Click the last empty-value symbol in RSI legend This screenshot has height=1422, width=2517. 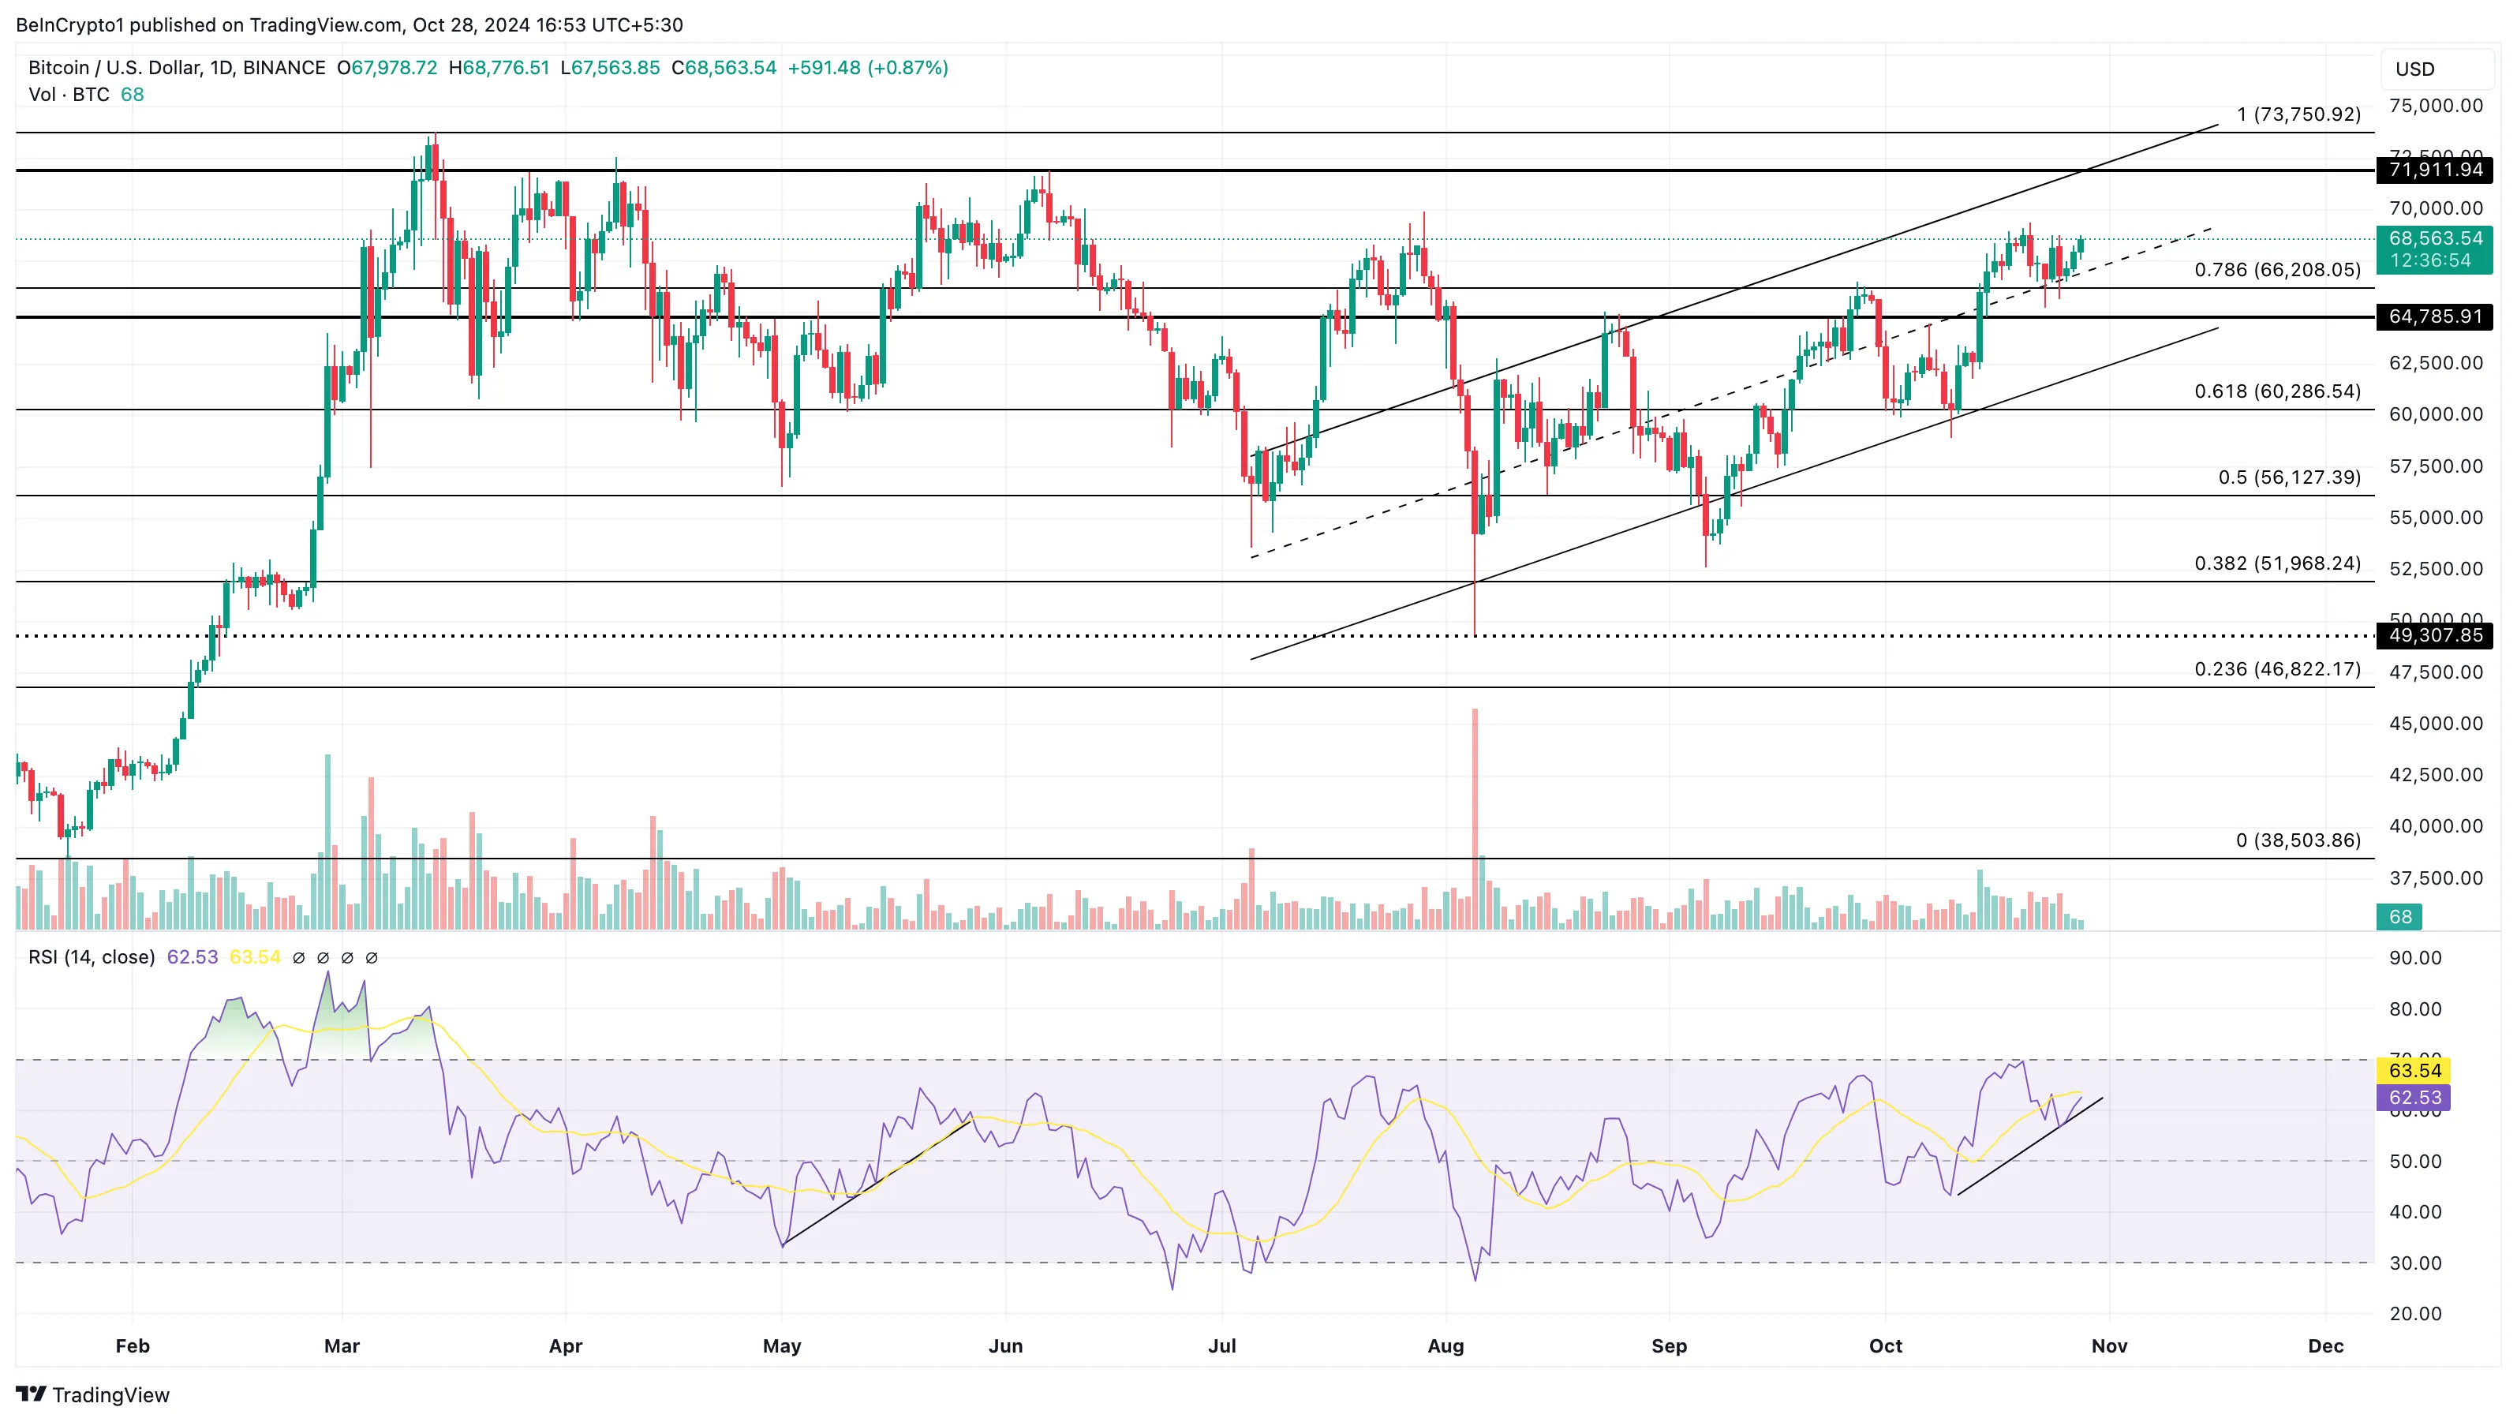point(372,958)
